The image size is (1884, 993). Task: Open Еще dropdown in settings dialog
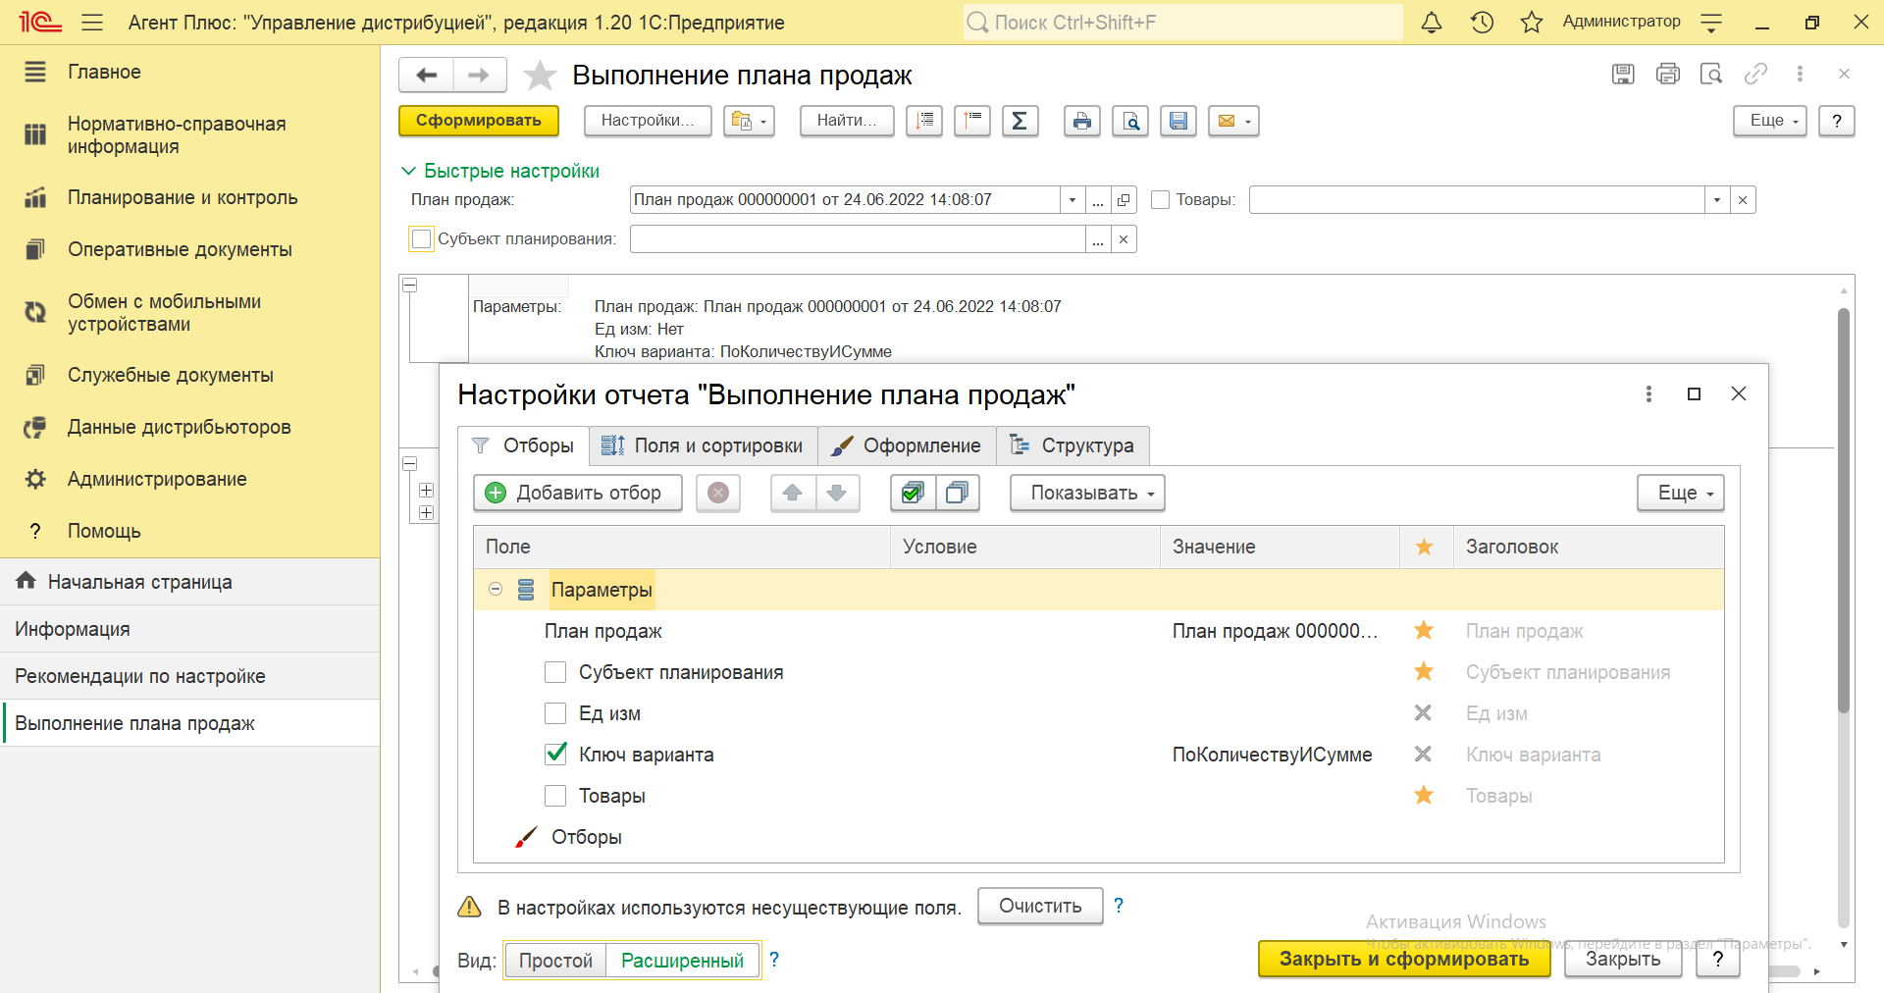1681,493
